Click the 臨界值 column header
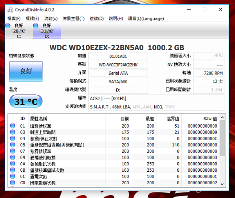 [x=169, y=119]
